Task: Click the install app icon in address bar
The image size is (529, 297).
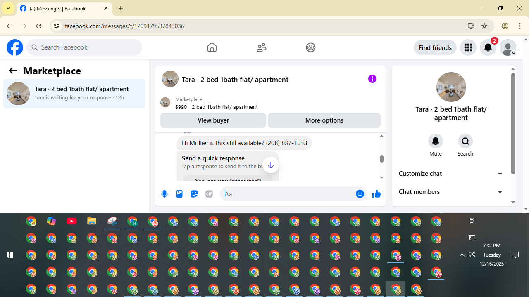Action: 471,26
